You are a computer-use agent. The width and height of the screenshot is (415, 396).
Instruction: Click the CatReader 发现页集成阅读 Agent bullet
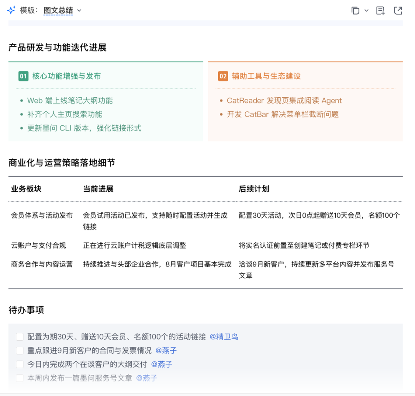[284, 101]
